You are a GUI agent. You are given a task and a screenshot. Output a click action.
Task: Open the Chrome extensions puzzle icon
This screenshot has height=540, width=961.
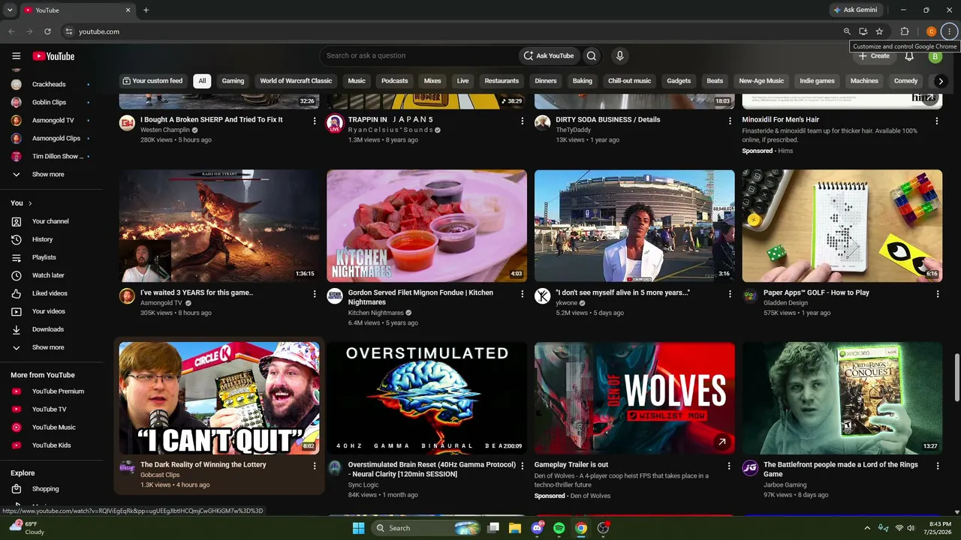(905, 31)
